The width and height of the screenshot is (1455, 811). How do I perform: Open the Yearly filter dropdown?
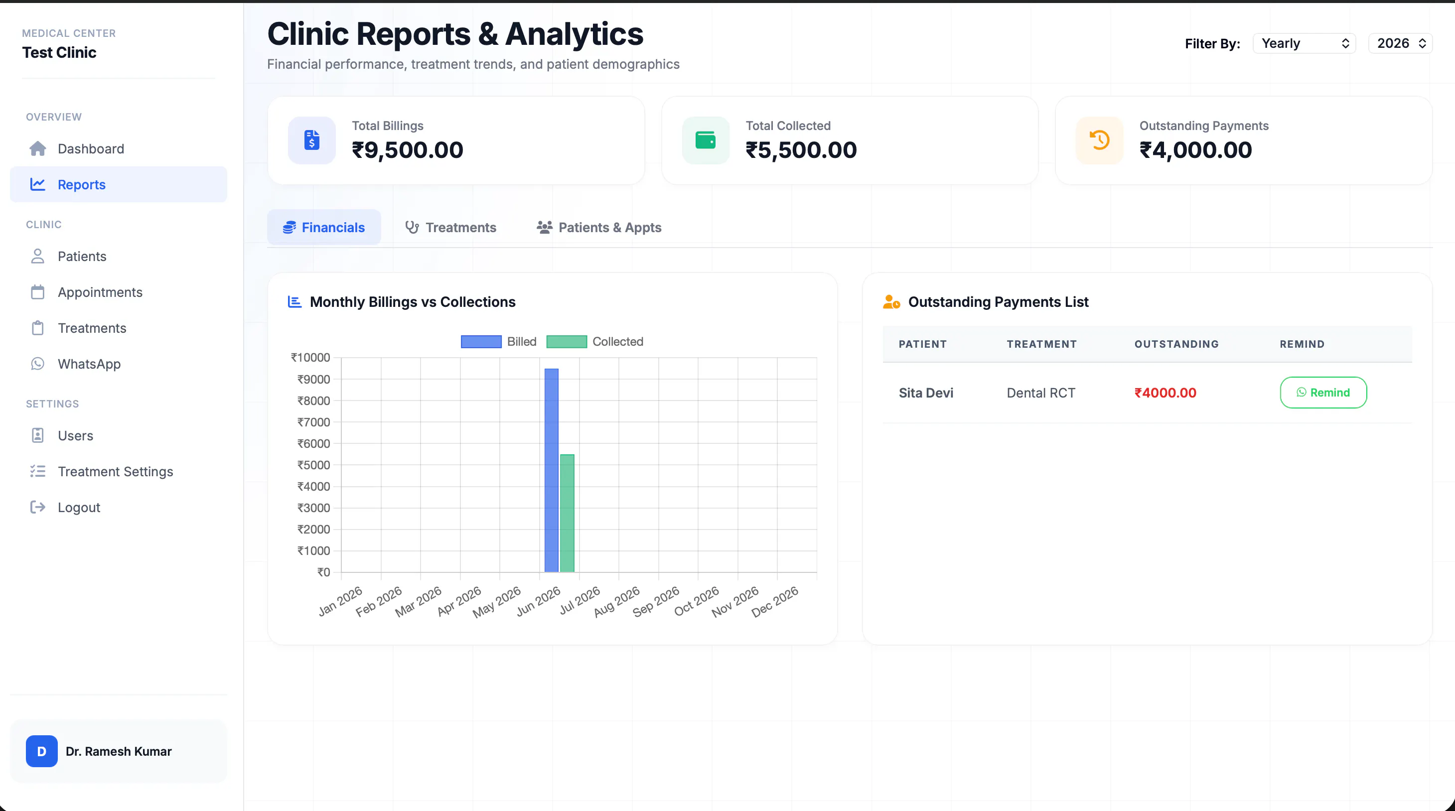tap(1304, 43)
